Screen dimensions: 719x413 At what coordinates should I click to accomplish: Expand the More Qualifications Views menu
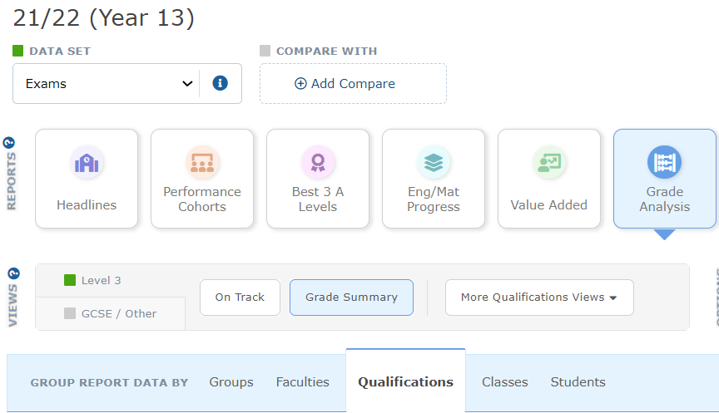(538, 297)
